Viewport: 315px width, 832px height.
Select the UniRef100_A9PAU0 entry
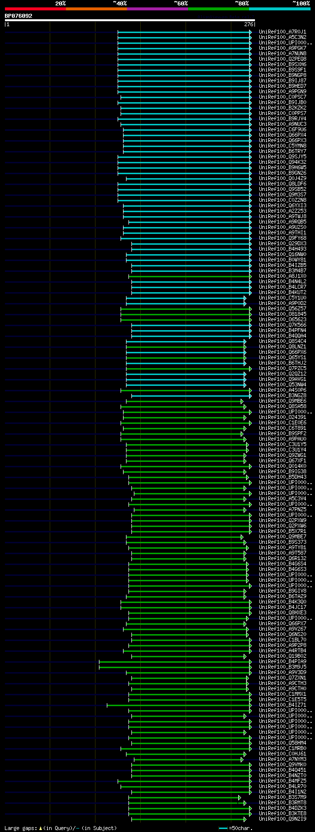coord(283,439)
